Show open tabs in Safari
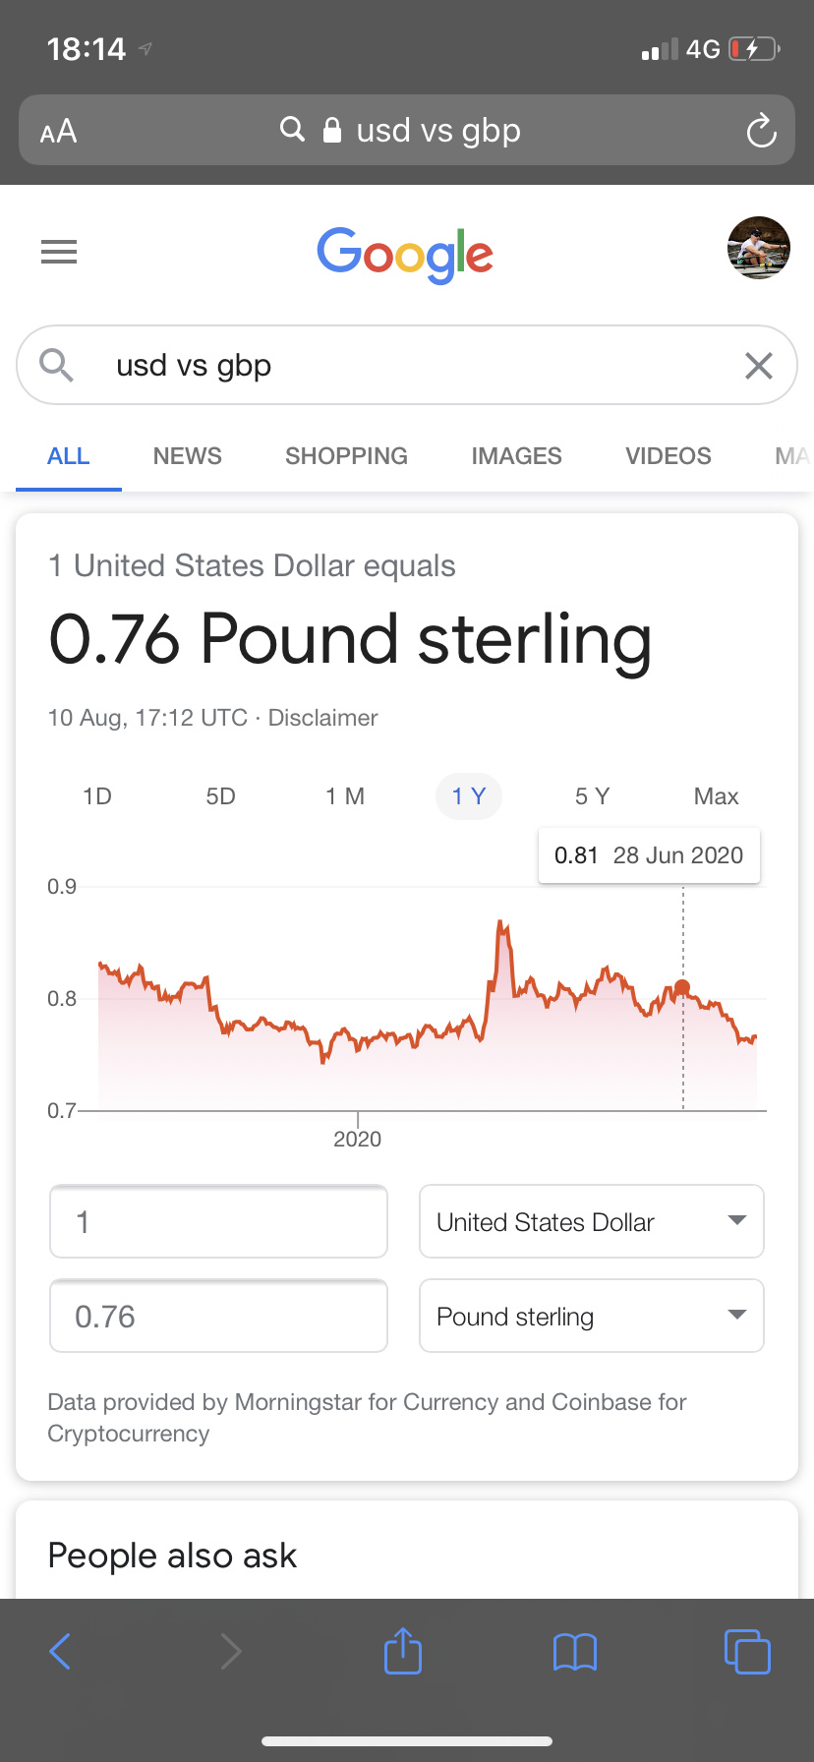The image size is (814, 1762). pyautogui.click(x=747, y=1651)
